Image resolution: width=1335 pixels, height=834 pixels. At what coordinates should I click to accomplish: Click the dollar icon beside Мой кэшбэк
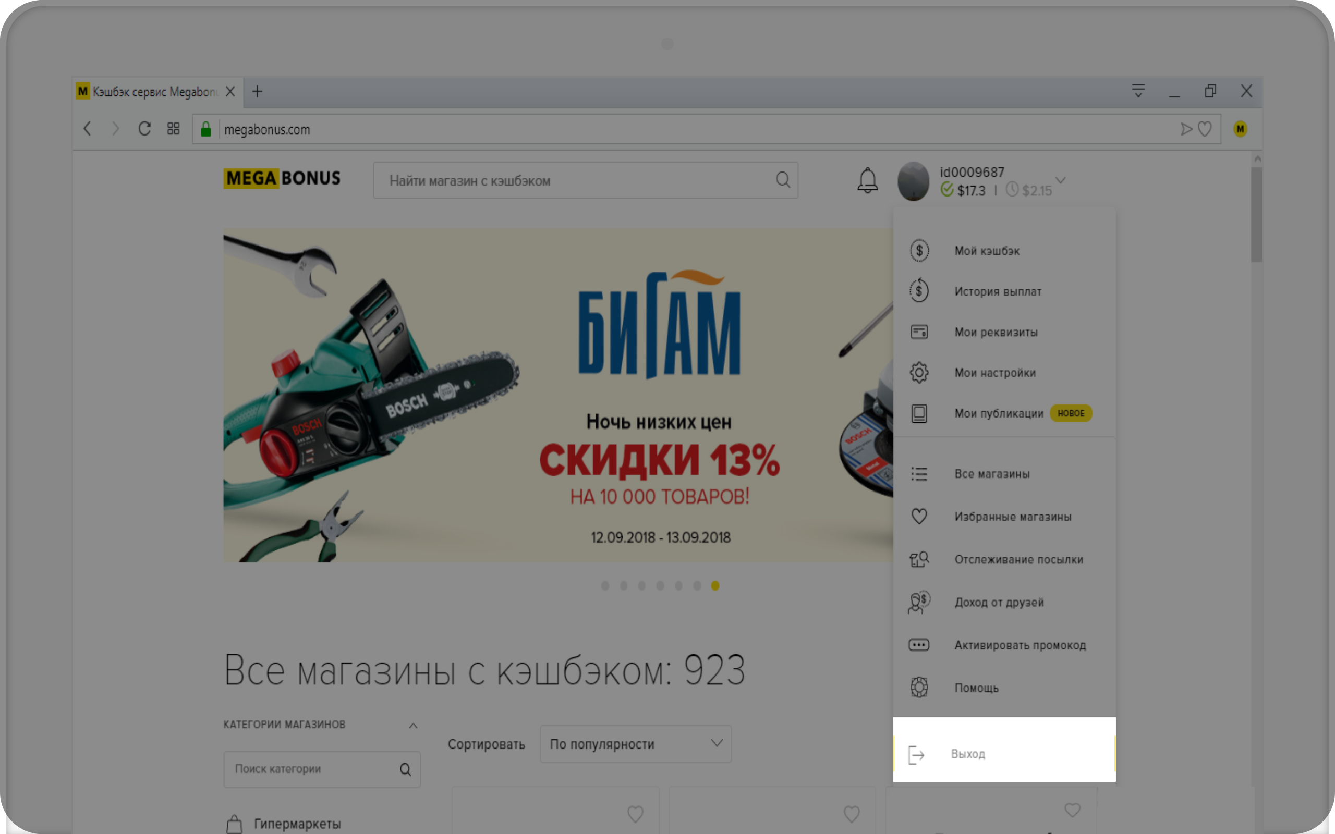[x=919, y=250]
